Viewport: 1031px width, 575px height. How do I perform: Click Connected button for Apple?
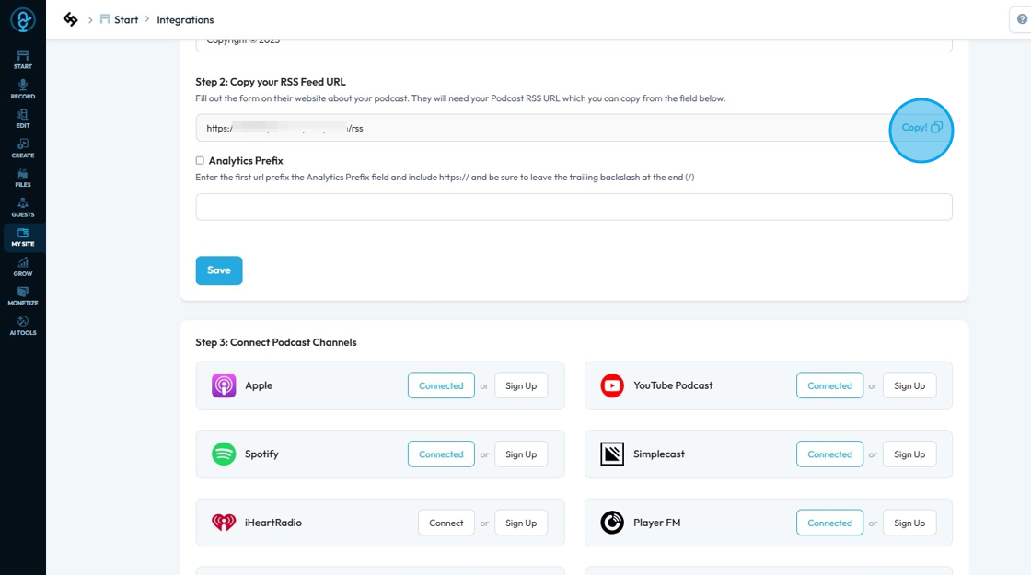441,385
